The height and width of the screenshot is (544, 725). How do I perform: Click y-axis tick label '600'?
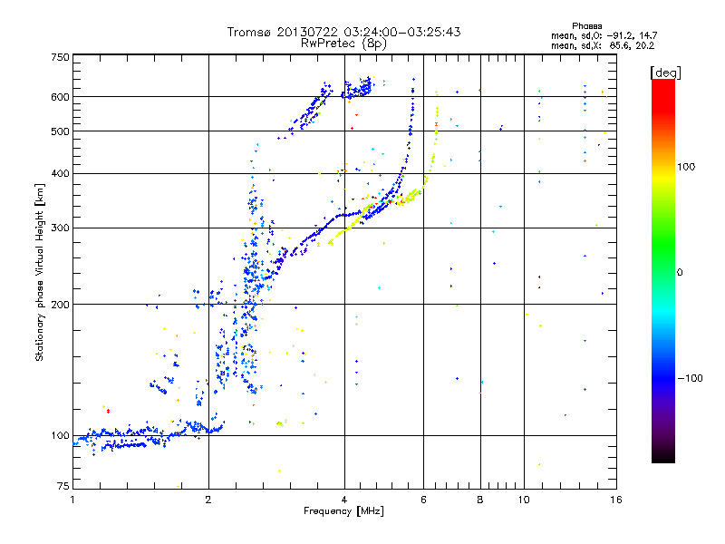pos(60,97)
